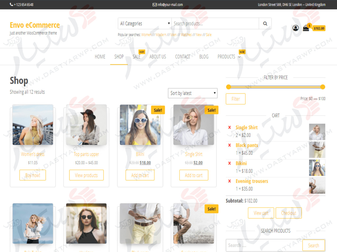Remove Black pants from cart

click(230, 145)
